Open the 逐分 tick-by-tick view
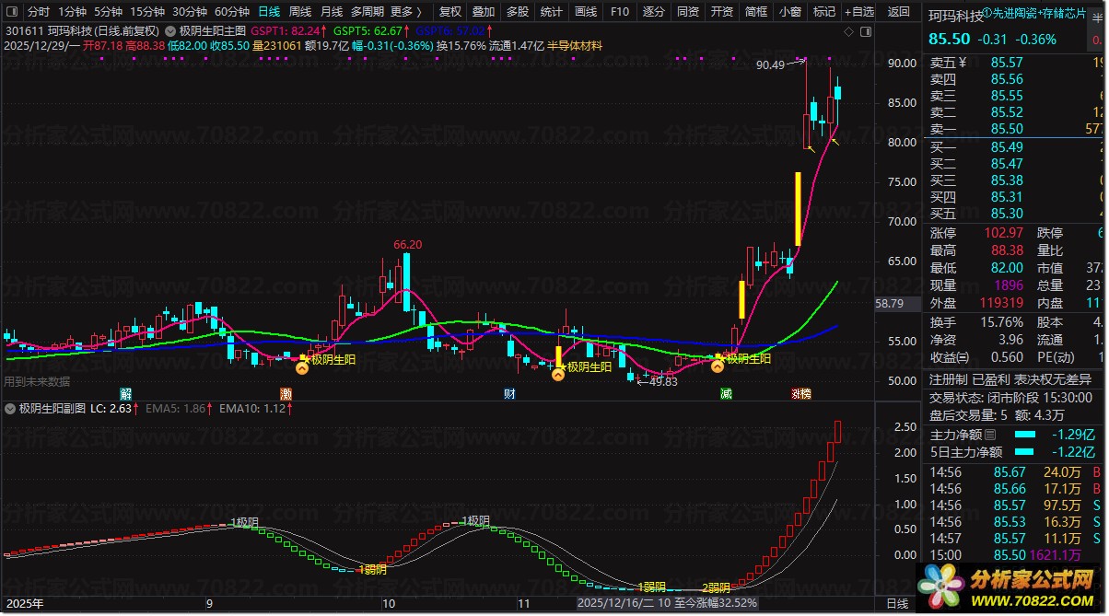Image resolution: width=1109 pixels, height=616 pixels. click(x=654, y=12)
